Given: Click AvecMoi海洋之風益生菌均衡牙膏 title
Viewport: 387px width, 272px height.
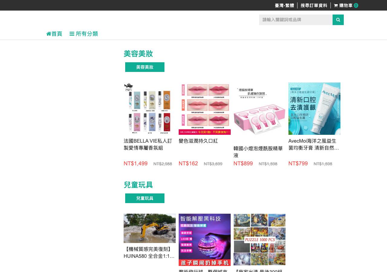Looking at the screenshot, I should (x=314, y=144).
